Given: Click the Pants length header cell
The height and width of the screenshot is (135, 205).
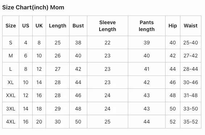Looking at the screenshot, I should (147, 26).
